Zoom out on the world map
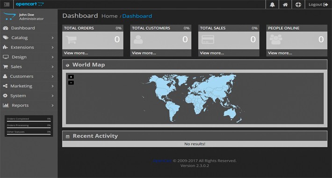The height and width of the screenshot is (178, 332). [71, 82]
